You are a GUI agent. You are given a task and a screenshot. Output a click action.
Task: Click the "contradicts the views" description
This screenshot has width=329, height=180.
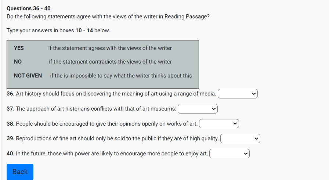pyautogui.click(x=110, y=62)
